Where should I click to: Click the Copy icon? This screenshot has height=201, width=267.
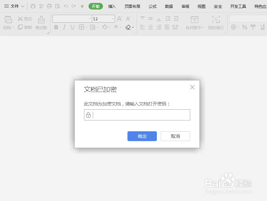pyautogui.click(x=20, y=27)
